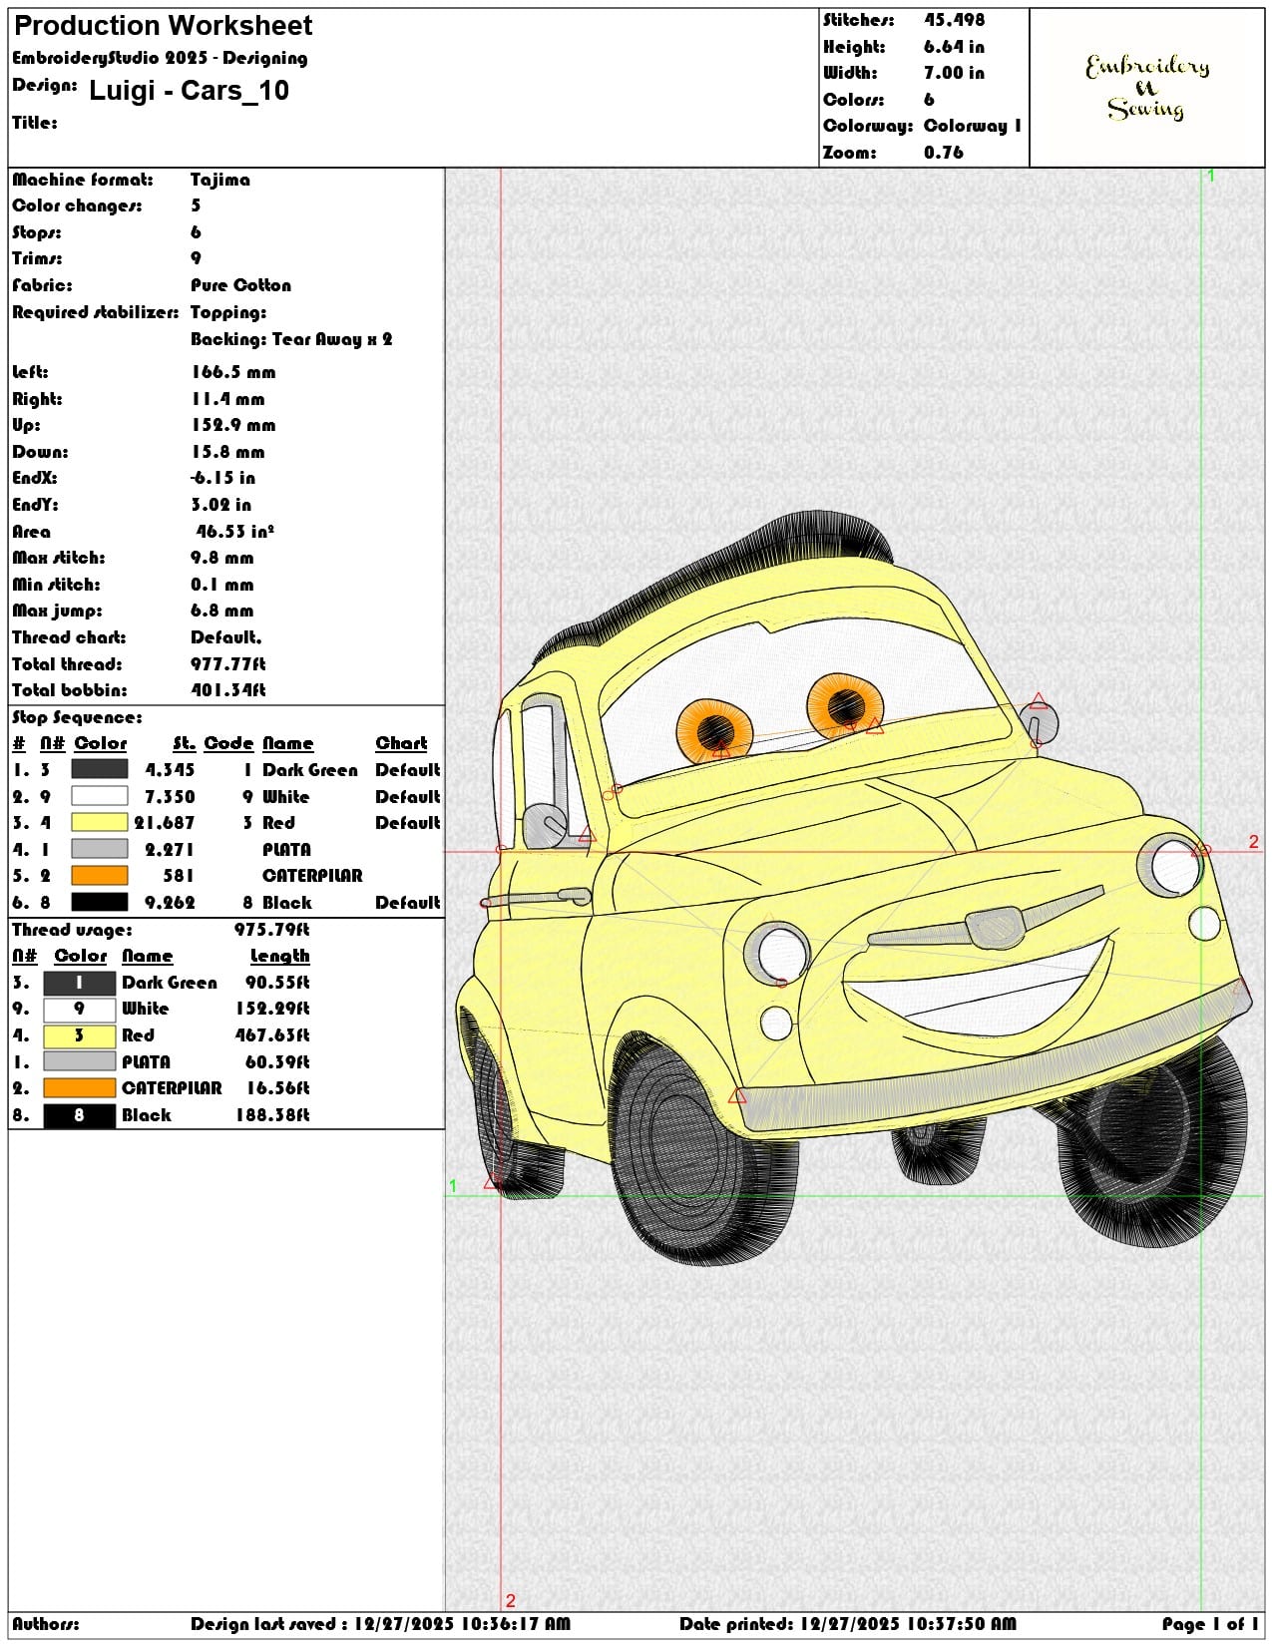The width and height of the screenshot is (1272, 1646).
Task: Click the stitch count 9,262 for Black
Action: pos(170,902)
